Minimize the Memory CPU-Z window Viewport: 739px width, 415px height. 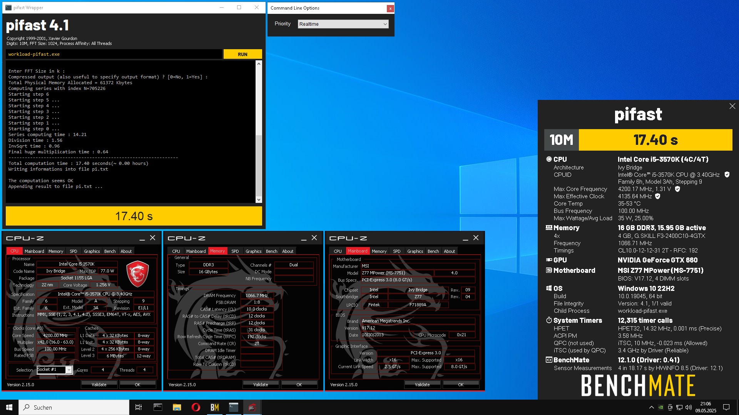click(304, 238)
